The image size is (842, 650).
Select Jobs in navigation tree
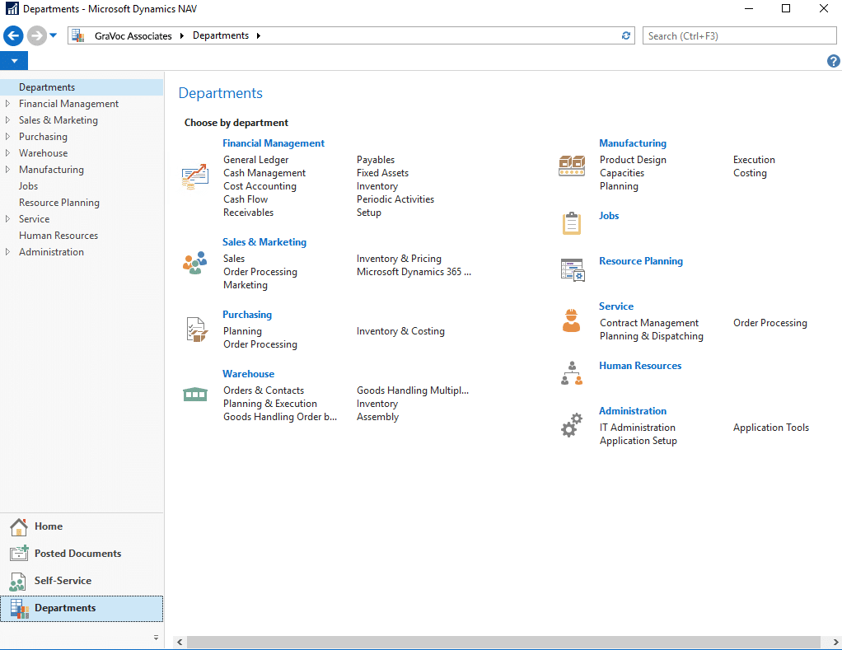coord(28,185)
